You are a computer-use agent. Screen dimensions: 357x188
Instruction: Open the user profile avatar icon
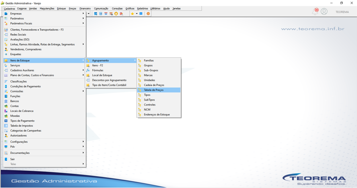coord(324,11)
